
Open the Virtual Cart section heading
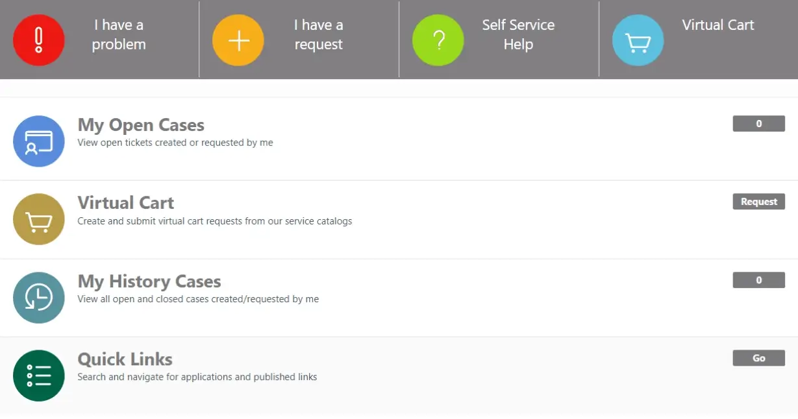[x=126, y=203]
